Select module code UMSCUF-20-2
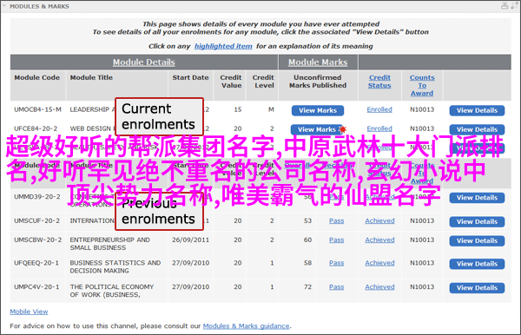The image size is (521, 335). point(36,220)
